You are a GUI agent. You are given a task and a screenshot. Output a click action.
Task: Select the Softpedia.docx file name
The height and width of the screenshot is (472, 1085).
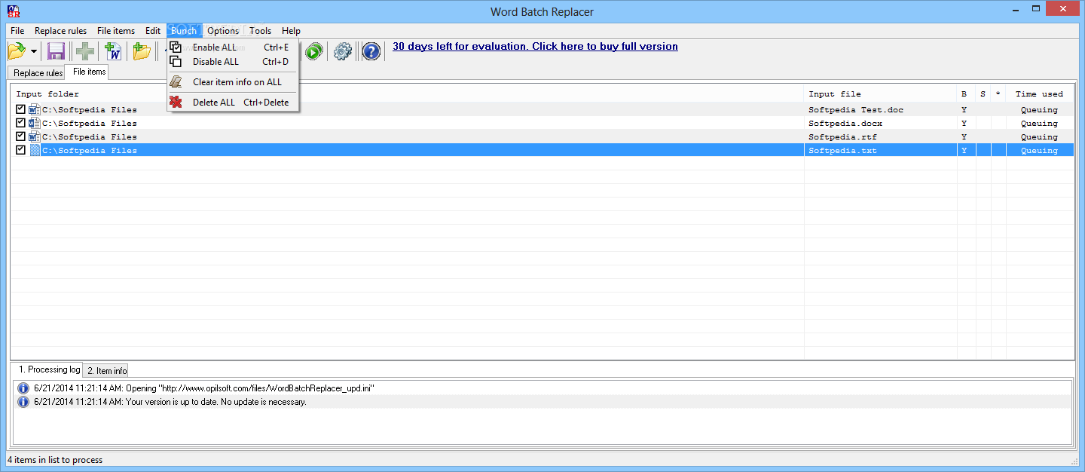pyautogui.click(x=845, y=124)
